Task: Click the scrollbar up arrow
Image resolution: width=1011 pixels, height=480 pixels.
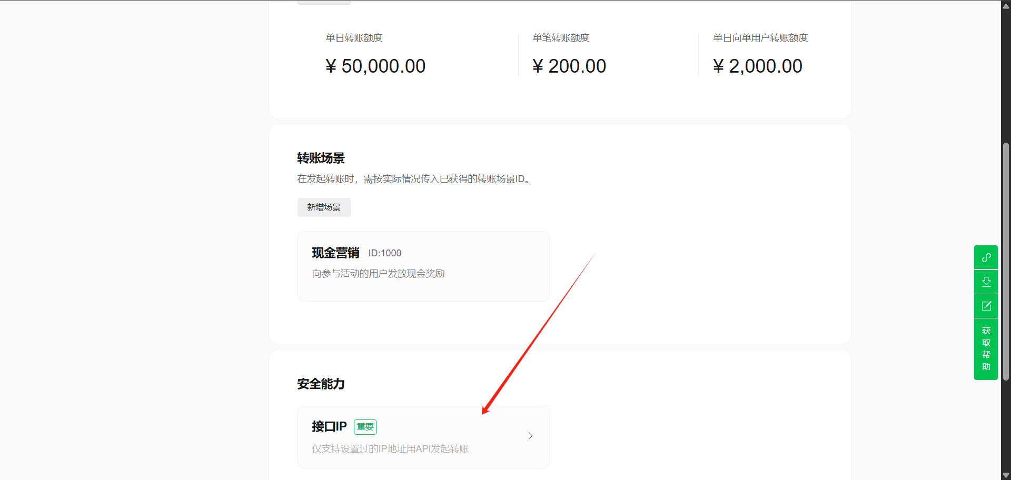Action: [x=1006, y=6]
